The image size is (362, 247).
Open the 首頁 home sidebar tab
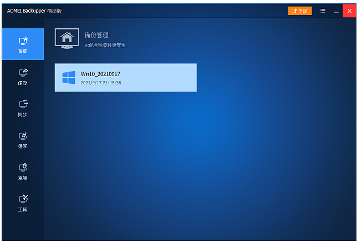tap(23, 44)
